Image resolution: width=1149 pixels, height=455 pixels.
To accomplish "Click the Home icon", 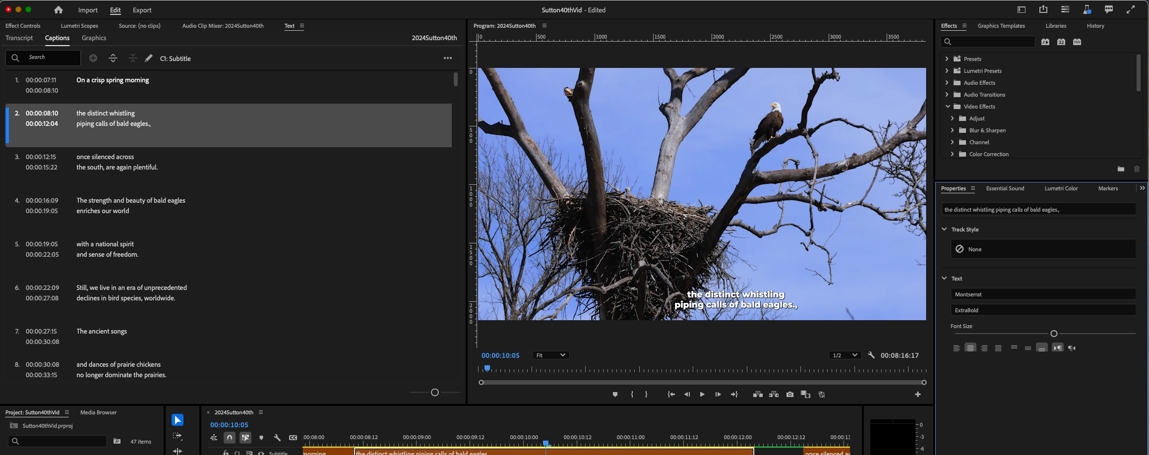I will tap(59, 10).
